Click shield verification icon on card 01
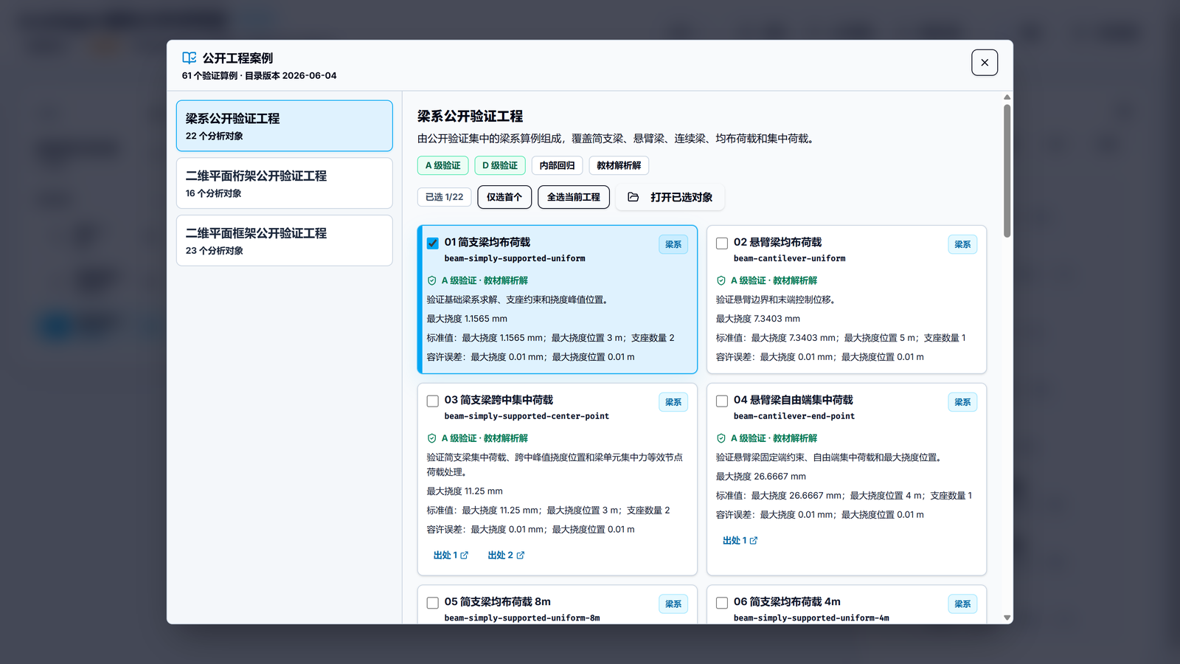The width and height of the screenshot is (1180, 664). point(432,280)
